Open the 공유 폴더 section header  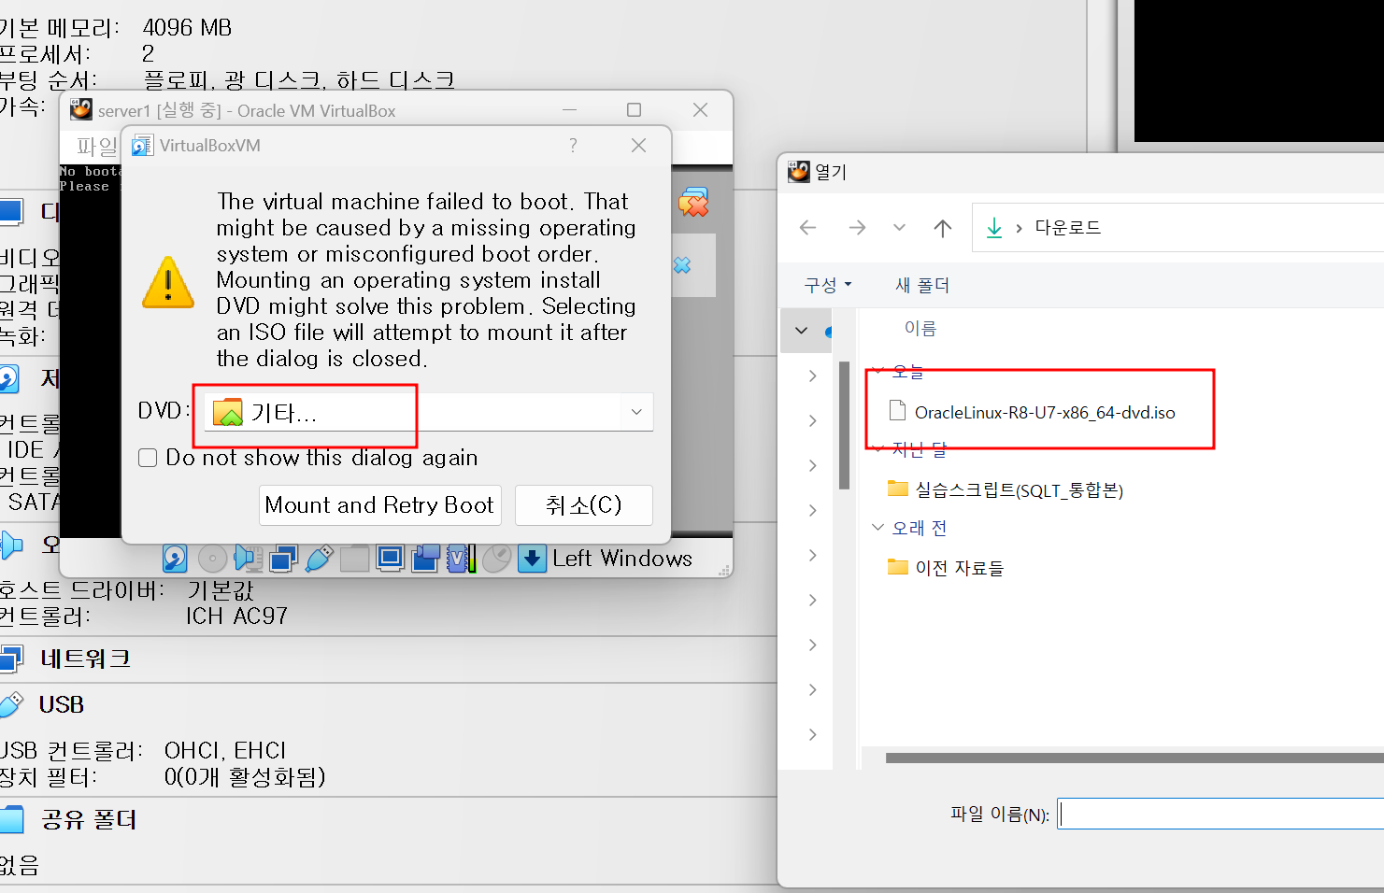(90, 820)
